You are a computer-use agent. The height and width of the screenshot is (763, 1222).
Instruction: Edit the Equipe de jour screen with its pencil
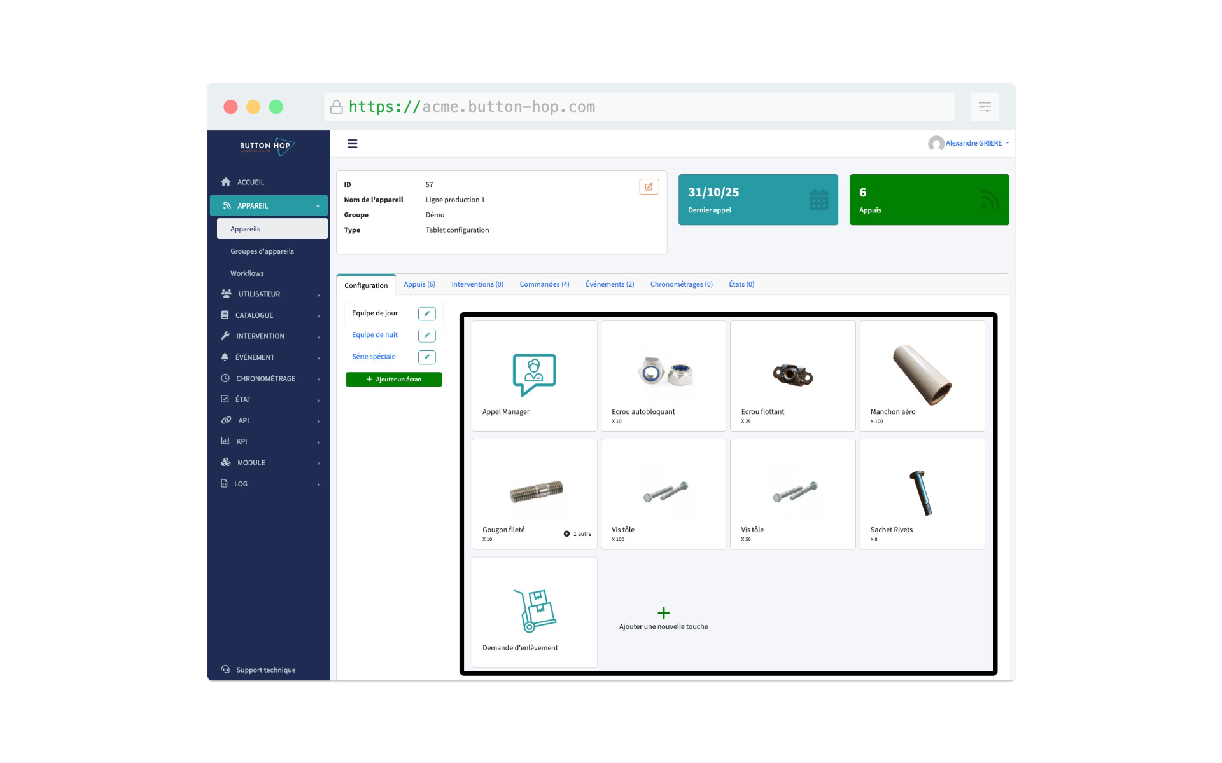coord(426,313)
